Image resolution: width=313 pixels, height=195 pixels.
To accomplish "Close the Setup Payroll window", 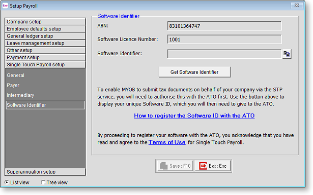I will 297,6.
